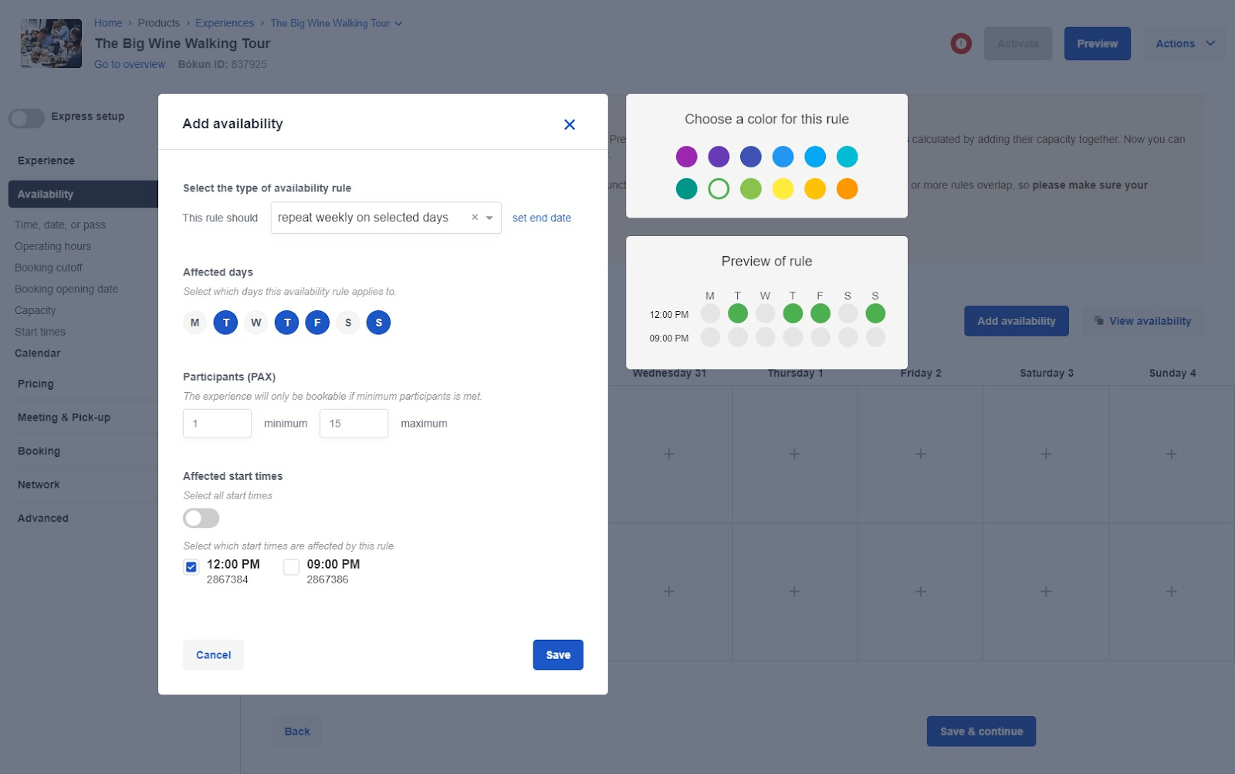Click the set end date link
Screen dimensions: 1235x774
point(541,218)
